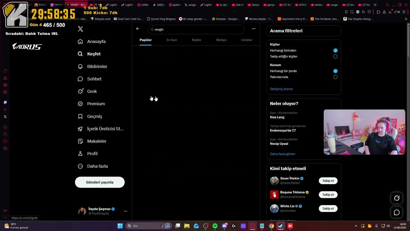410x231 pixels.
Task: Follow Sezer İltekin with Takip et
Action: (328, 181)
